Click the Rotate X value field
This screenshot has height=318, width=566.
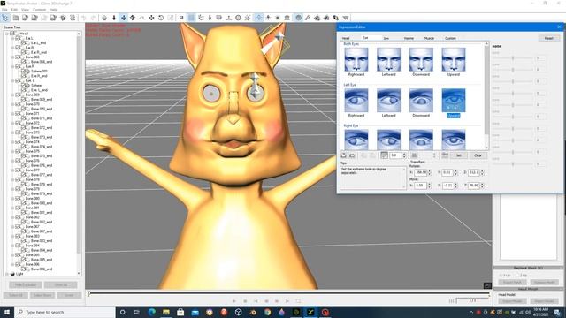tap(421, 173)
